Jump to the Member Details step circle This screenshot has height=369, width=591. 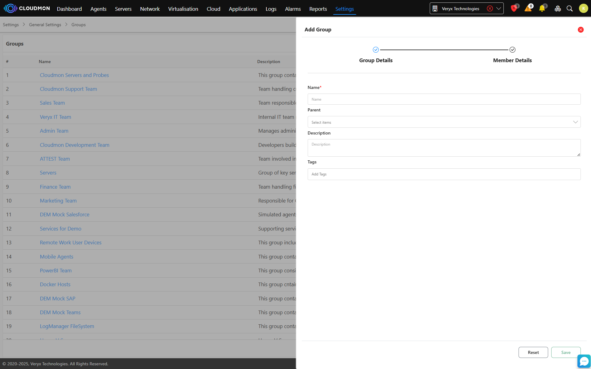tap(512, 50)
